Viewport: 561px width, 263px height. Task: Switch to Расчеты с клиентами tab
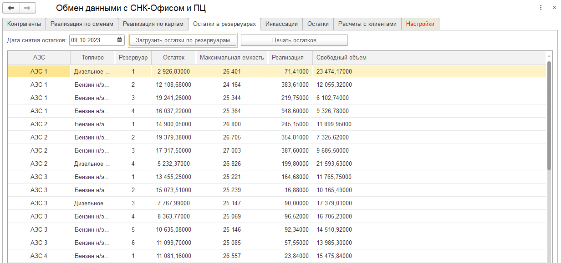tap(367, 24)
